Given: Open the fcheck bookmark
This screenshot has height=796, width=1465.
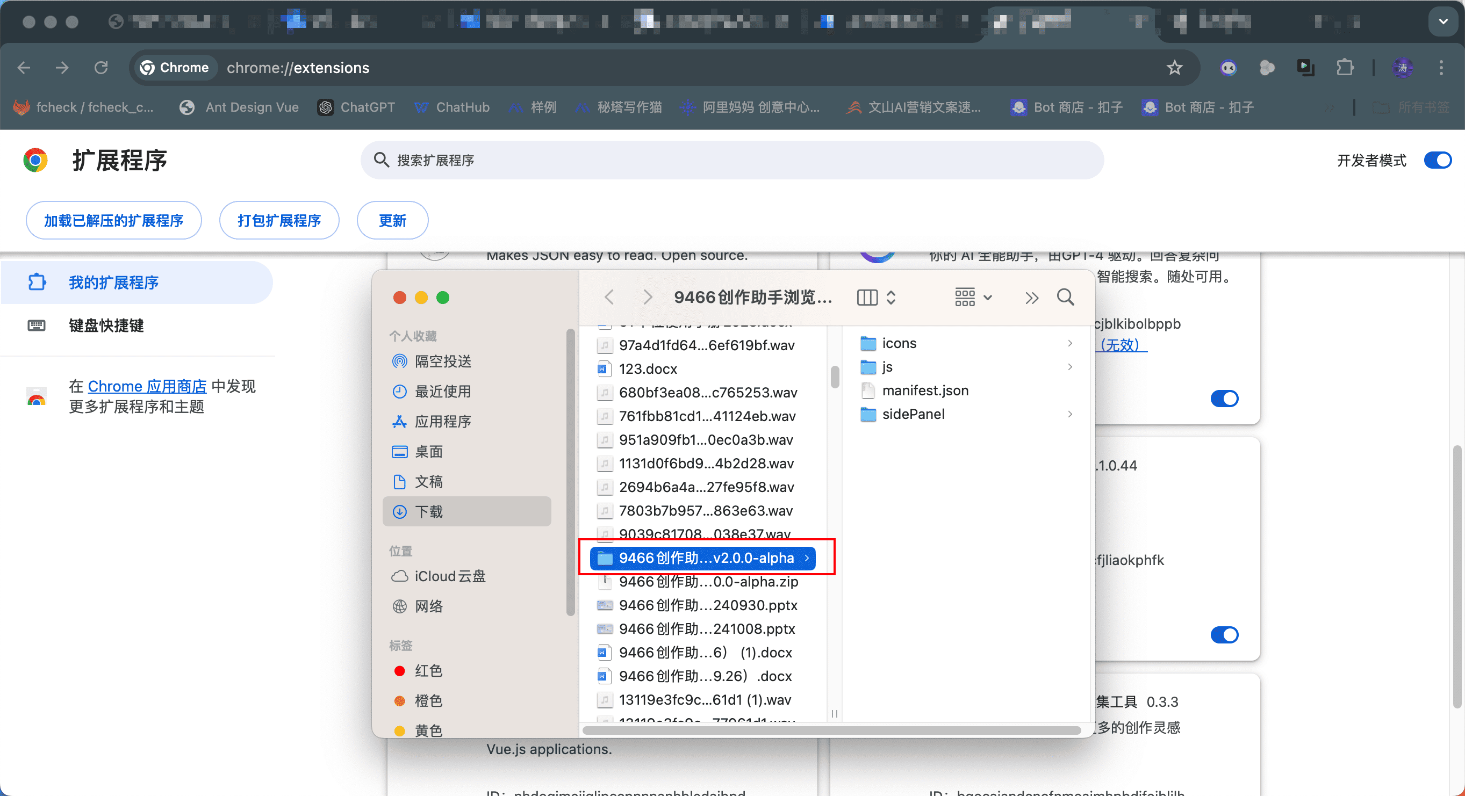Looking at the screenshot, I should [x=83, y=107].
